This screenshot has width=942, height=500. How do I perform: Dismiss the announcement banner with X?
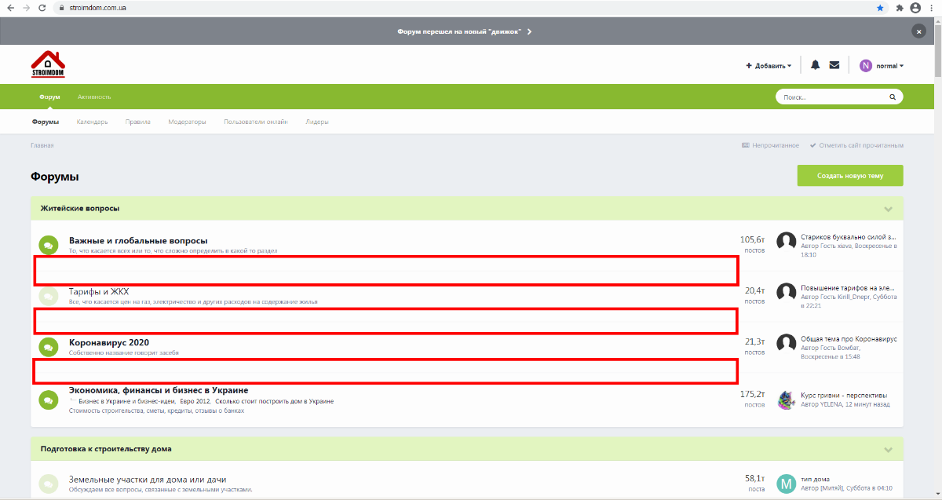pyautogui.click(x=919, y=31)
